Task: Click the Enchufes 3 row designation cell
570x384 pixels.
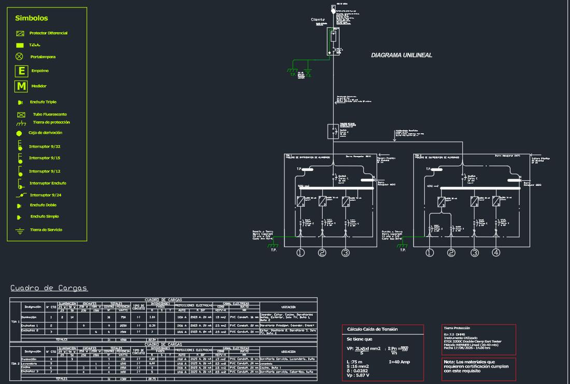Action: 33,372
